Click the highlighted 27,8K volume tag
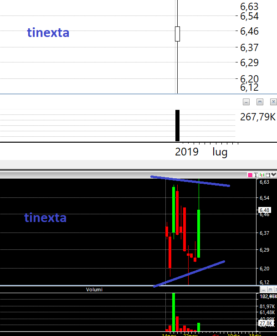Viewport: 277px width, 336px height. (266, 323)
